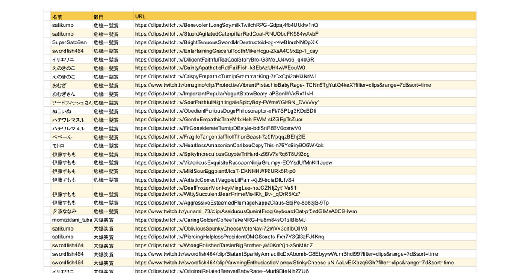Select 危機一髪賞 cell in おむぎさん row
This screenshot has width=520, height=273.
(113, 94)
